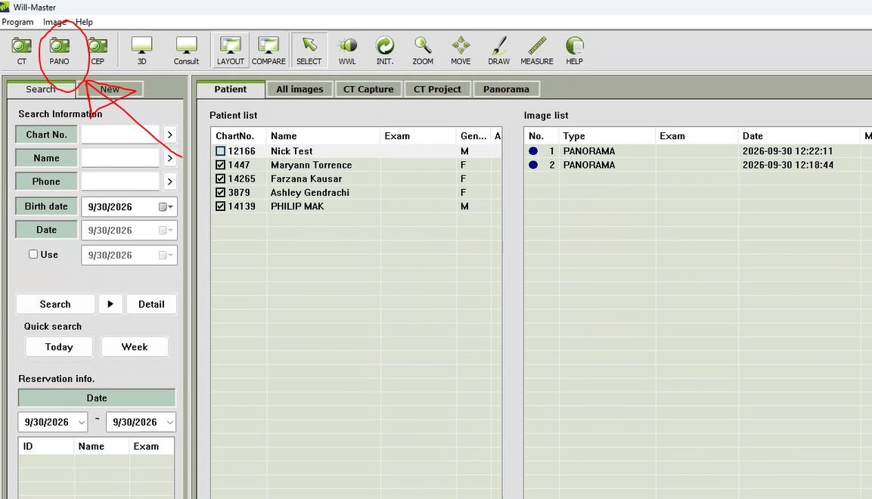
Task: Tick the checkbox for Nick Test
Action: point(221,151)
